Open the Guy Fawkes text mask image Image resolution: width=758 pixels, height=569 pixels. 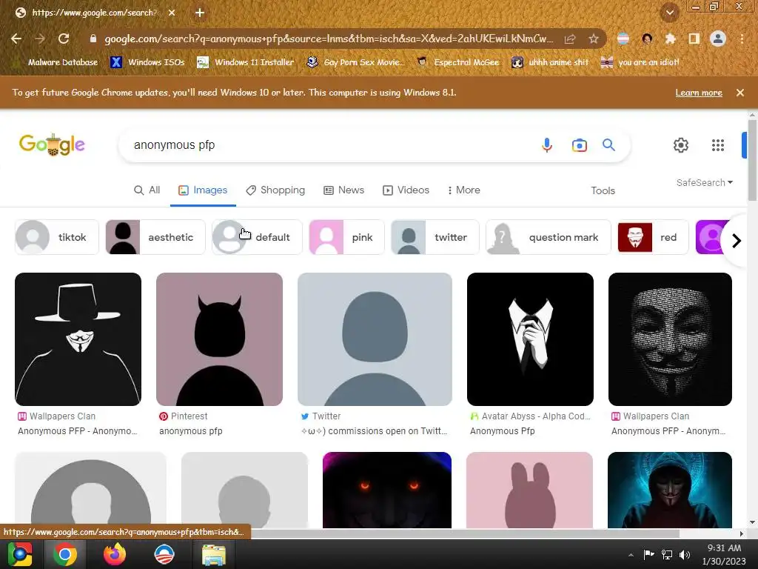(670, 339)
